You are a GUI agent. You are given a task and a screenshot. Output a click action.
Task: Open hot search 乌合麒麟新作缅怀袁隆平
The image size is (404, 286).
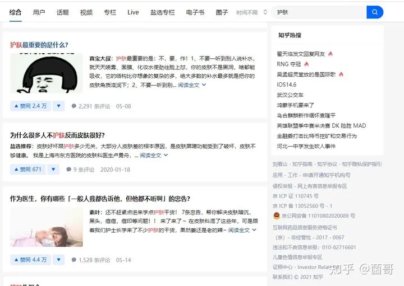point(306,115)
